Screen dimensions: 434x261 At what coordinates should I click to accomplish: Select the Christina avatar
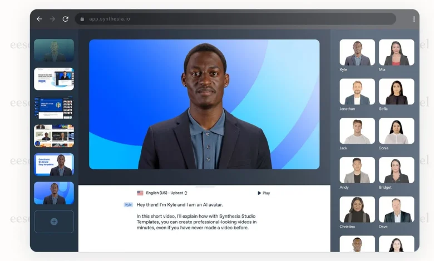coord(357,210)
